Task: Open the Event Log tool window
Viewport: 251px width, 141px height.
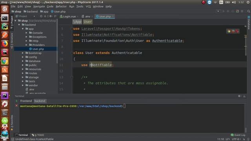Action: click(x=238, y=135)
